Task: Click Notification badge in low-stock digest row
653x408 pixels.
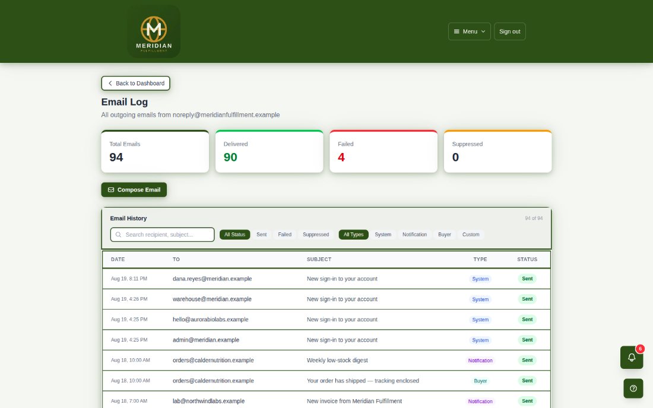Action: pyautogui.click(x=480, y=361)
